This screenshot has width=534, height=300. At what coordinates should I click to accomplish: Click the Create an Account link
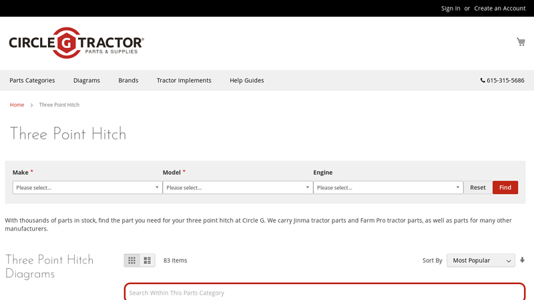(499, 8)
